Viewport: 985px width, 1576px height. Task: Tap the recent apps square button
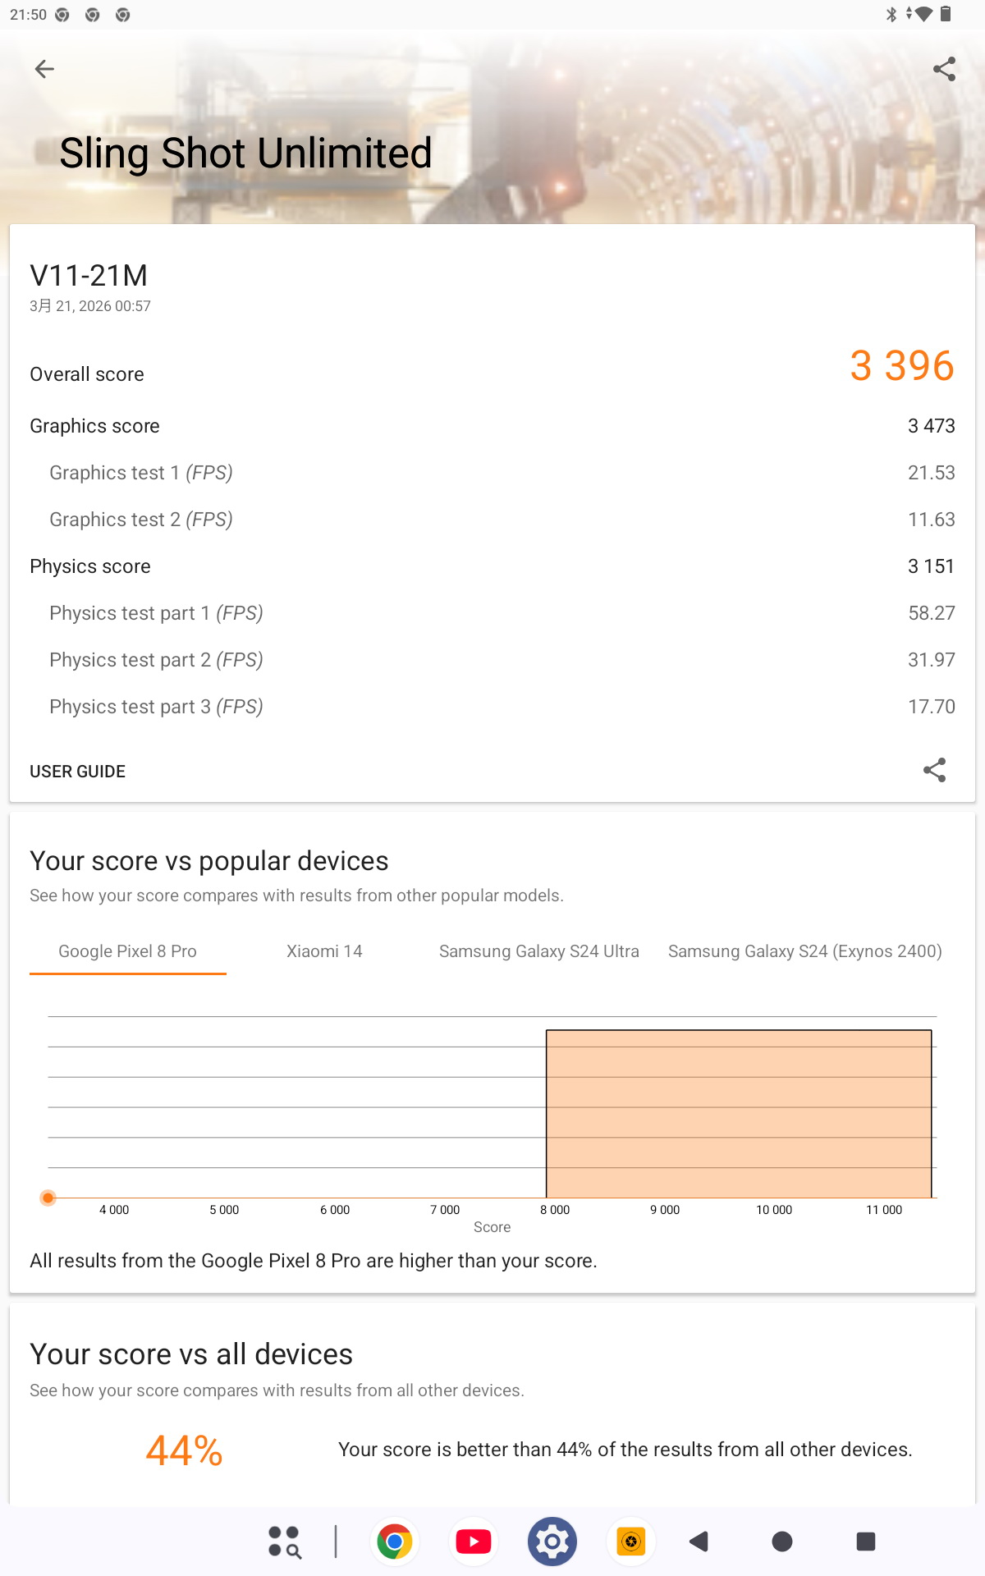point(865,1542)
